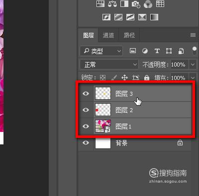Select layer named 图层 1
This screenshot has height=196, width=199.
(x=123, y=127)
